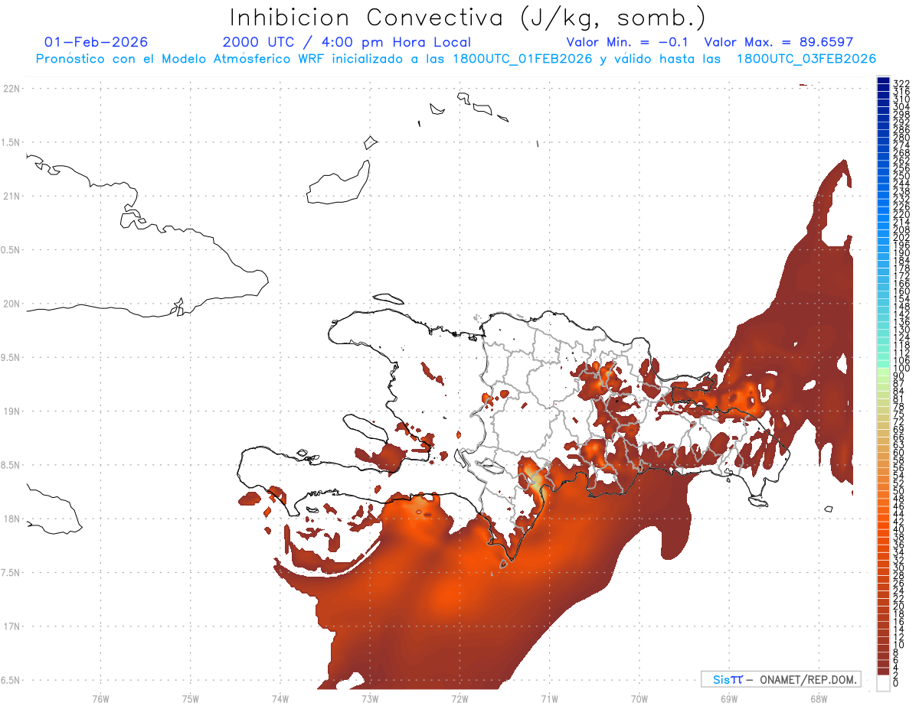Click the '75W' longitude label

click(191, 699)
